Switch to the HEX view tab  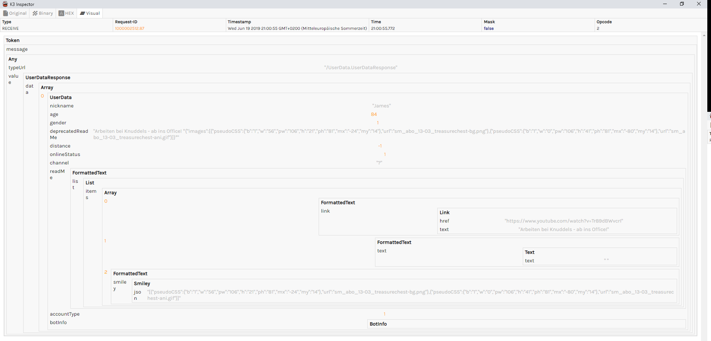click(x=67, y=13)
